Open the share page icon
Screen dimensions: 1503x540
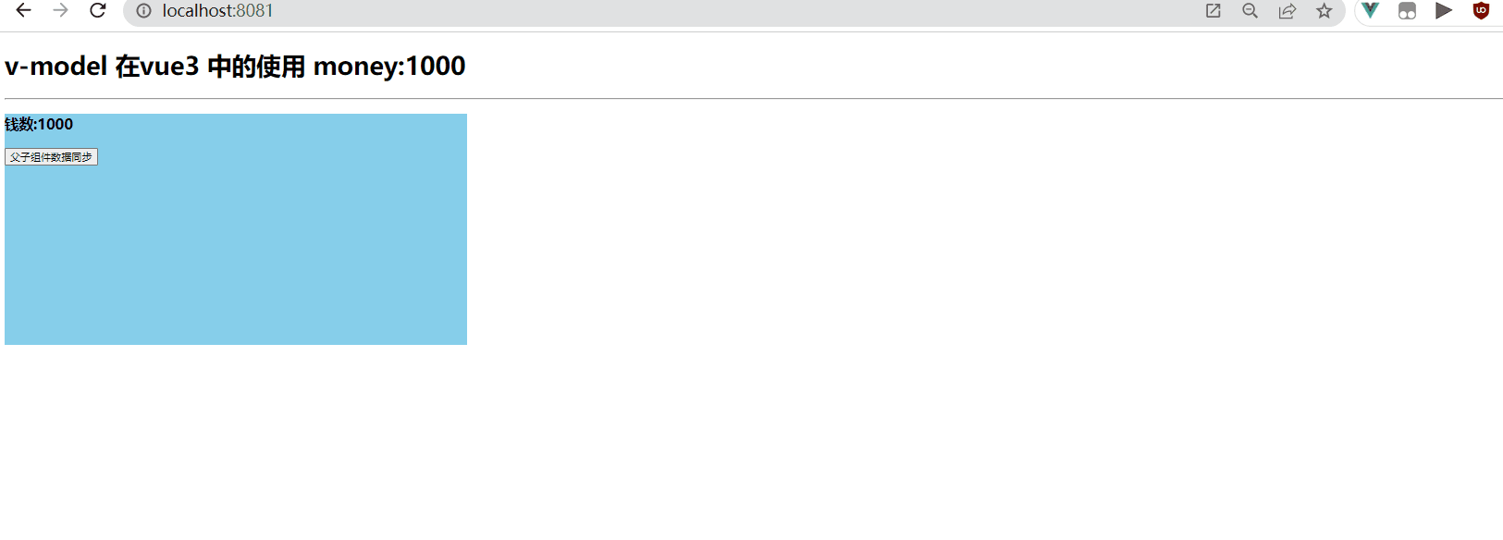point(1287,11)
